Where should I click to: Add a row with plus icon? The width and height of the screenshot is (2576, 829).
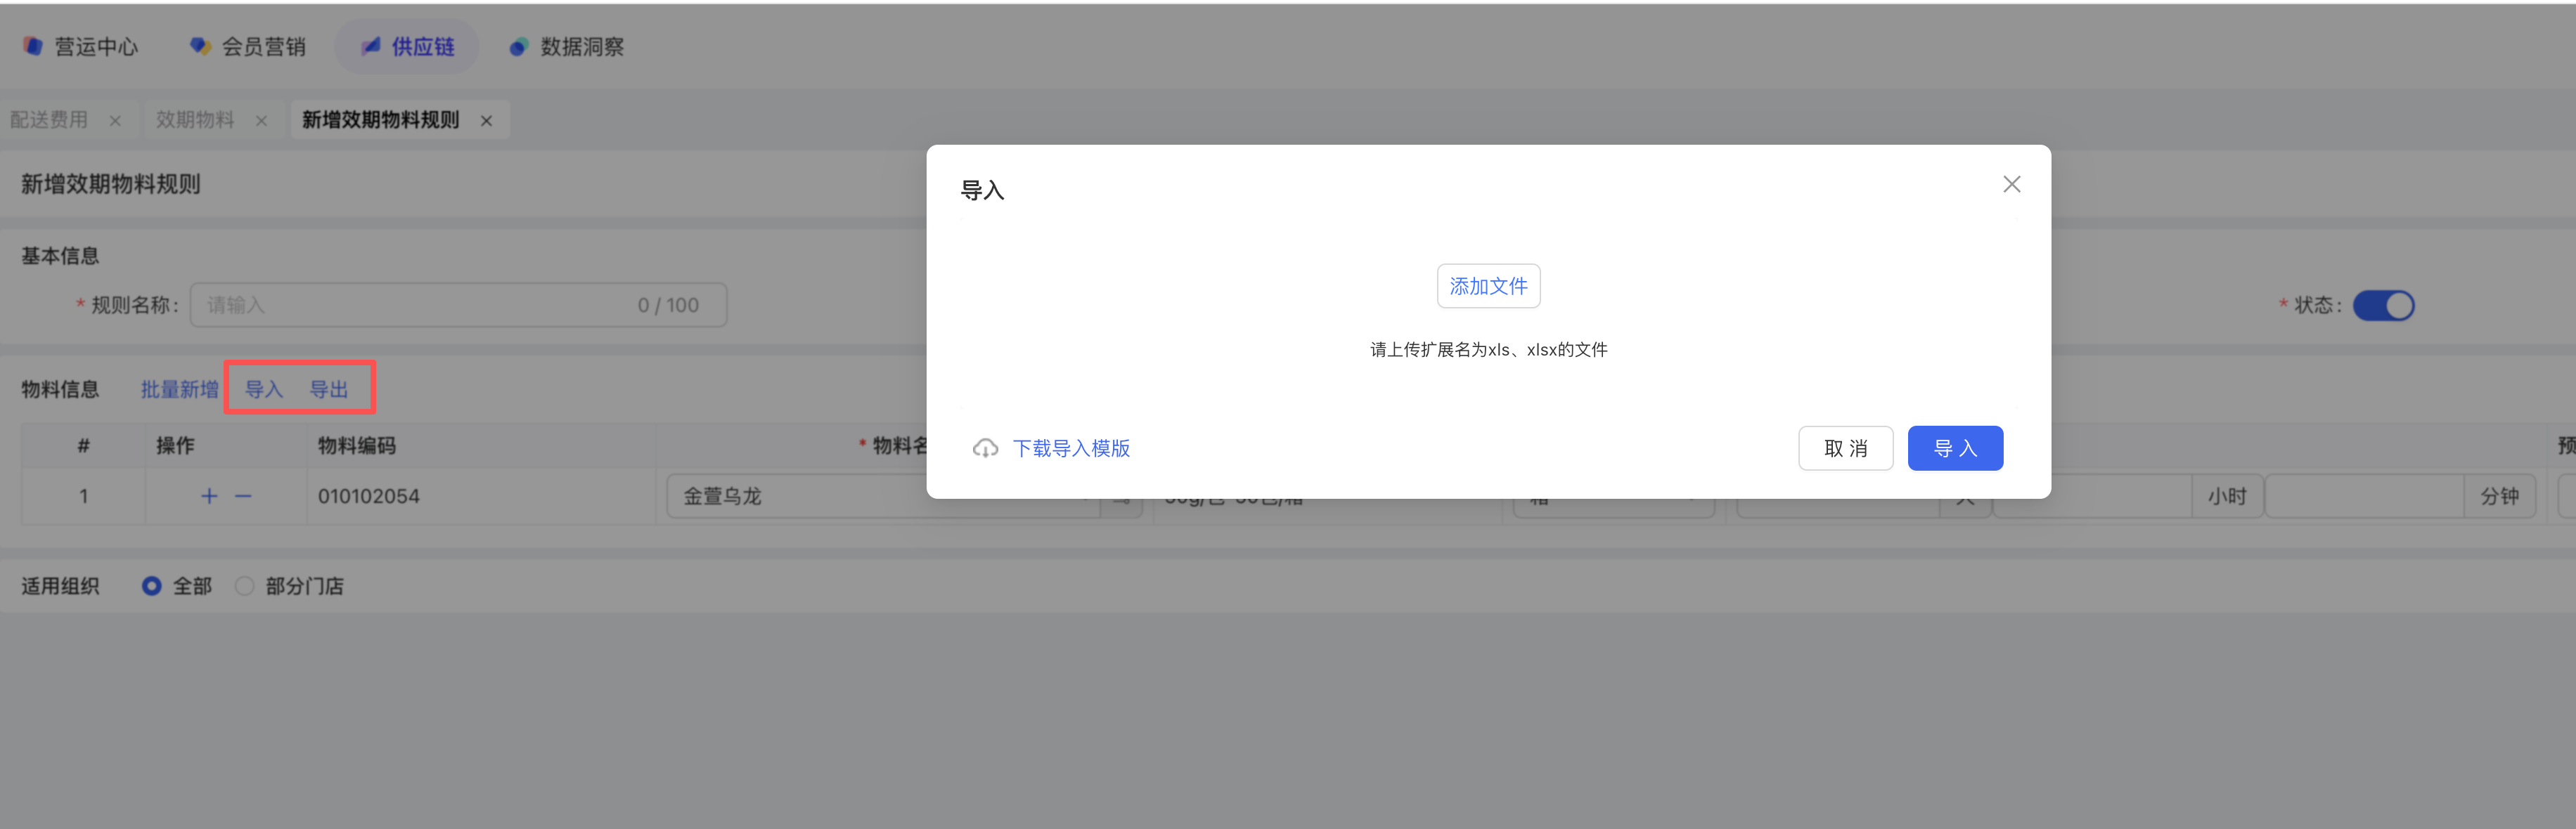click(209, 495)
